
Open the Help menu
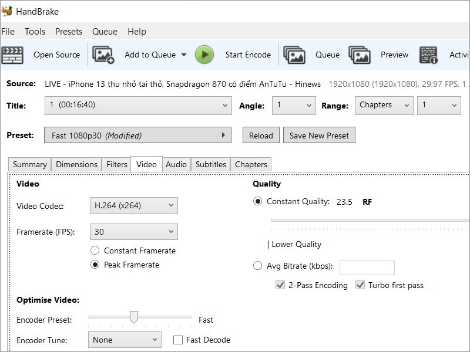[137, 32]
